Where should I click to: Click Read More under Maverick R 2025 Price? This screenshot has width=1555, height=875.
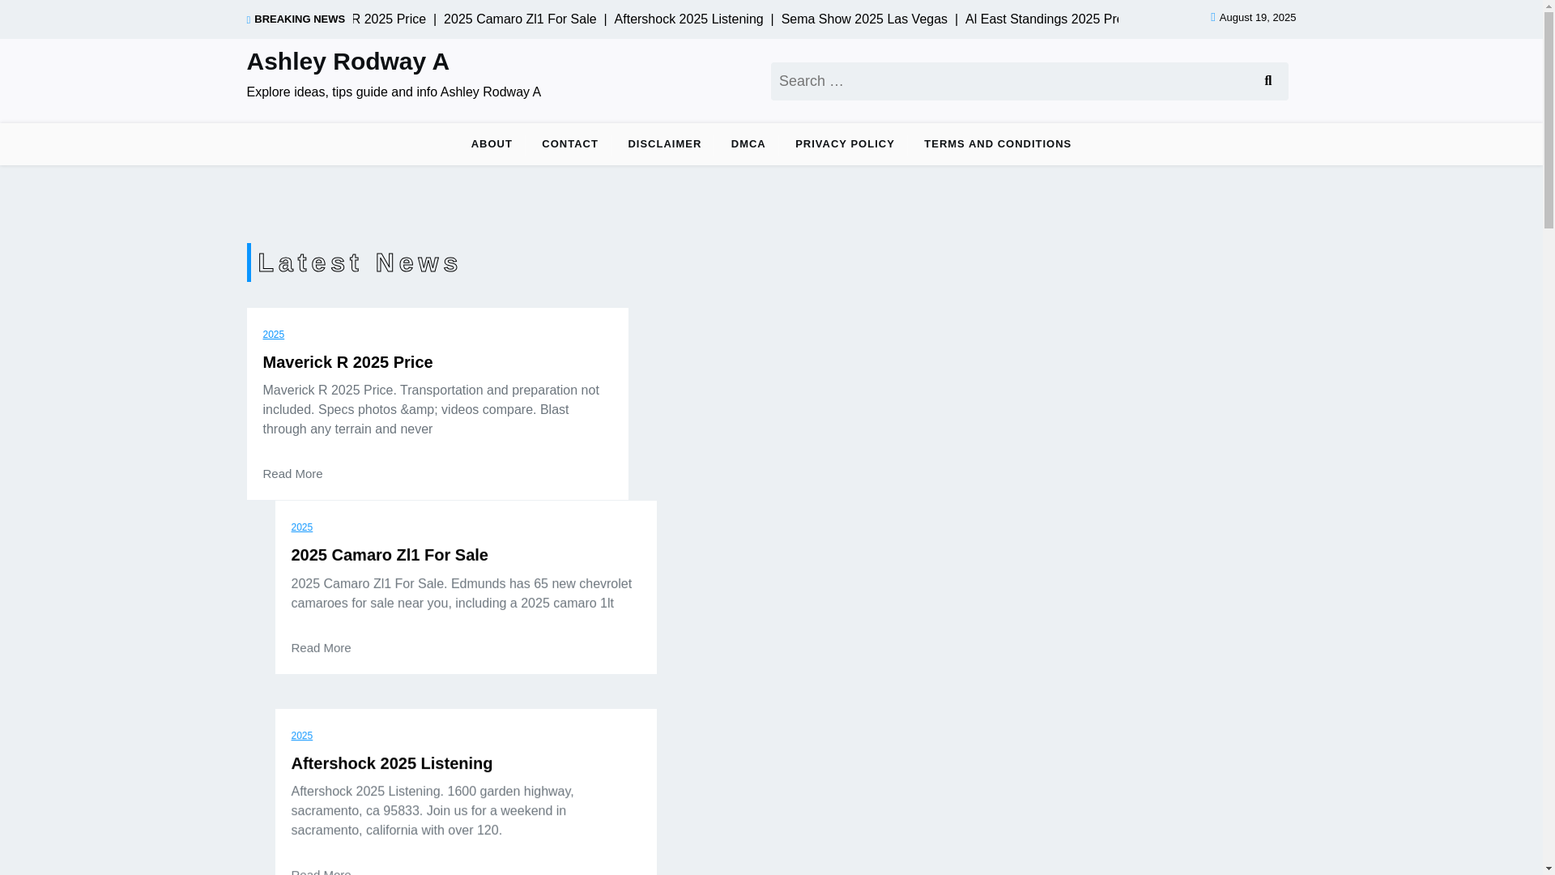[292, 474]
